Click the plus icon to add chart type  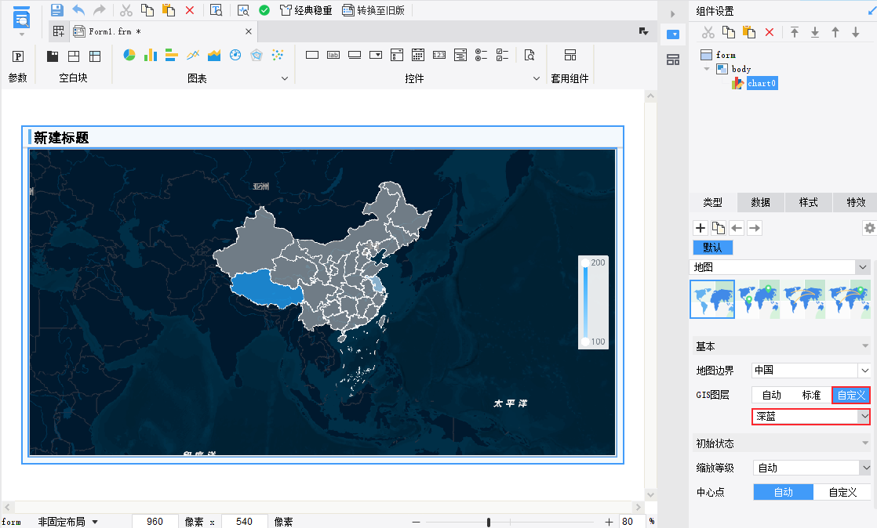(701, 228)
